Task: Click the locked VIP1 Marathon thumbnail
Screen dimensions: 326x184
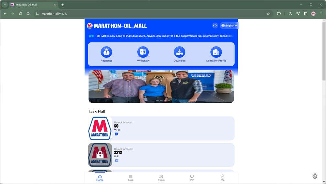Action: (100, 155)
